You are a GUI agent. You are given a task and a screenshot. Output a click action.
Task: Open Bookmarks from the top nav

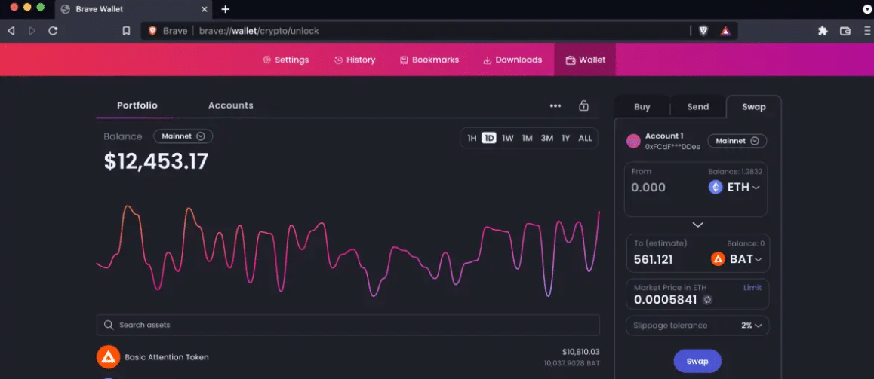point(429,60)
